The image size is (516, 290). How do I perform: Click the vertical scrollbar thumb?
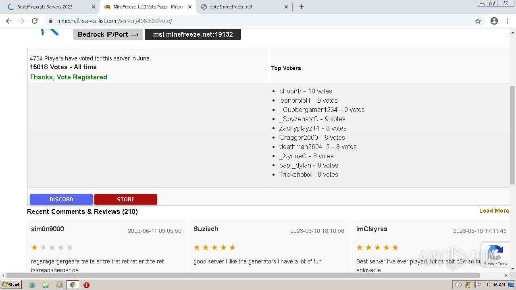click(x=513, y=135)
